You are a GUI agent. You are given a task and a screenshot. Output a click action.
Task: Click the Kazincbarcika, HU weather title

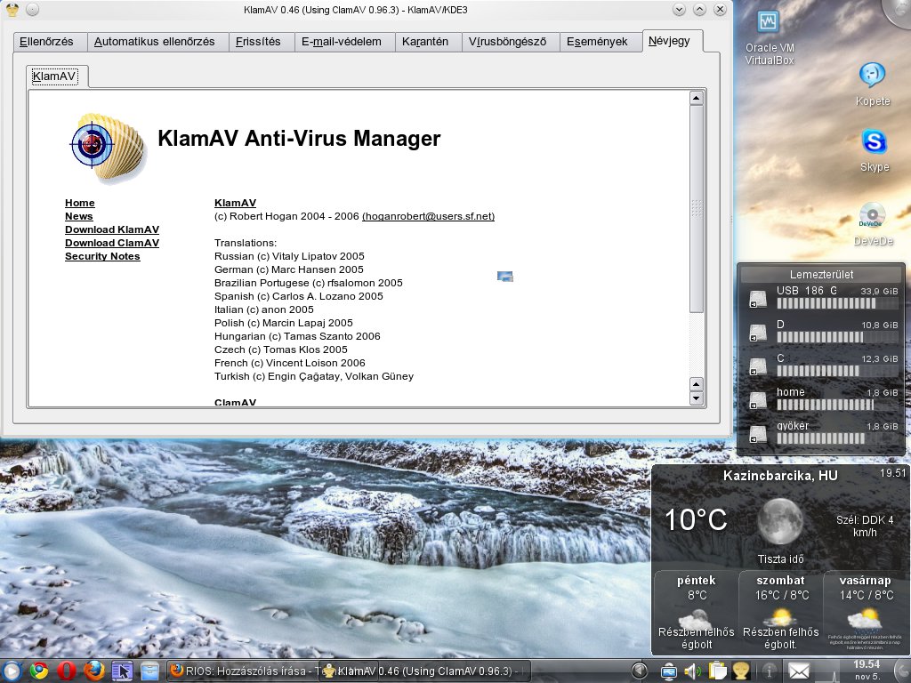point(780,476)
